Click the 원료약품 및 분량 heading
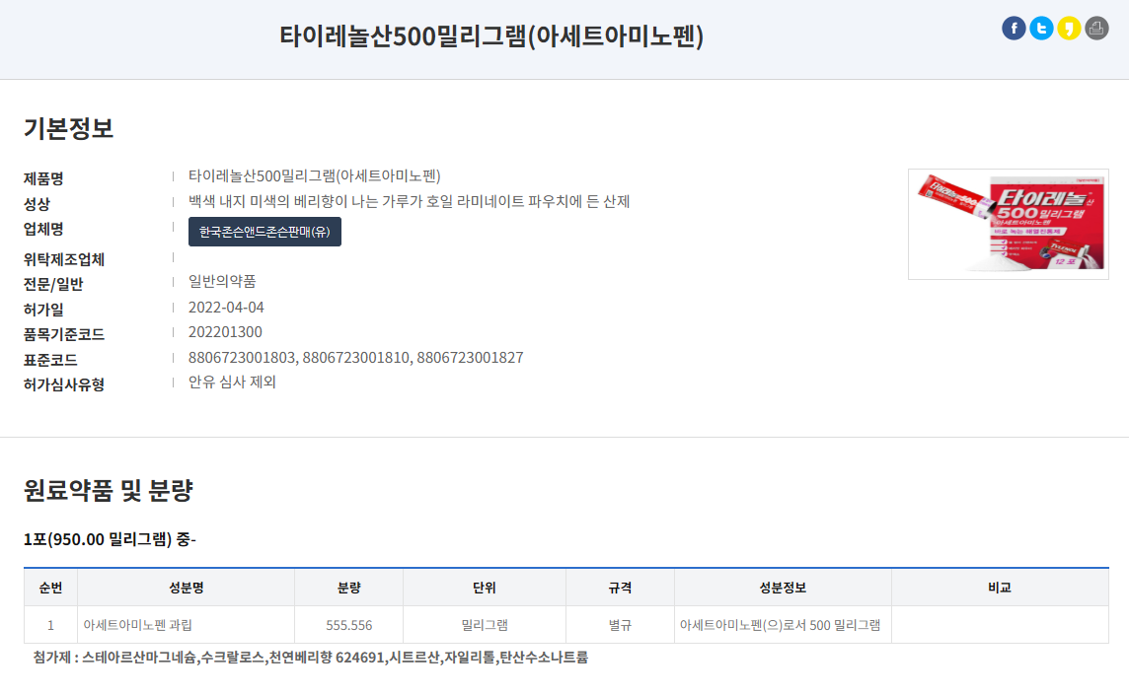1129x695 pixels. pyautogui.click(x=108, y=490)
